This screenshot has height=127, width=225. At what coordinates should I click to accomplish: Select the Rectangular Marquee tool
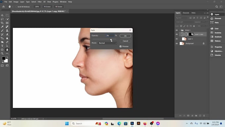[7, 15]
